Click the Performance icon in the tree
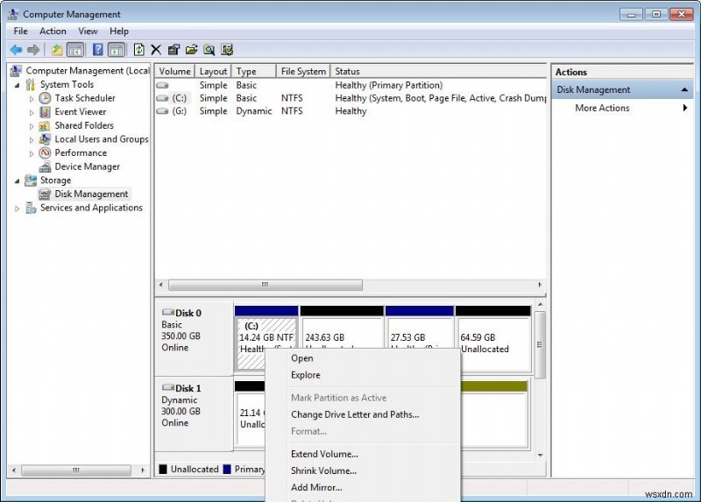Viewport: 701px width, 502px height. [x=46, y=152]
